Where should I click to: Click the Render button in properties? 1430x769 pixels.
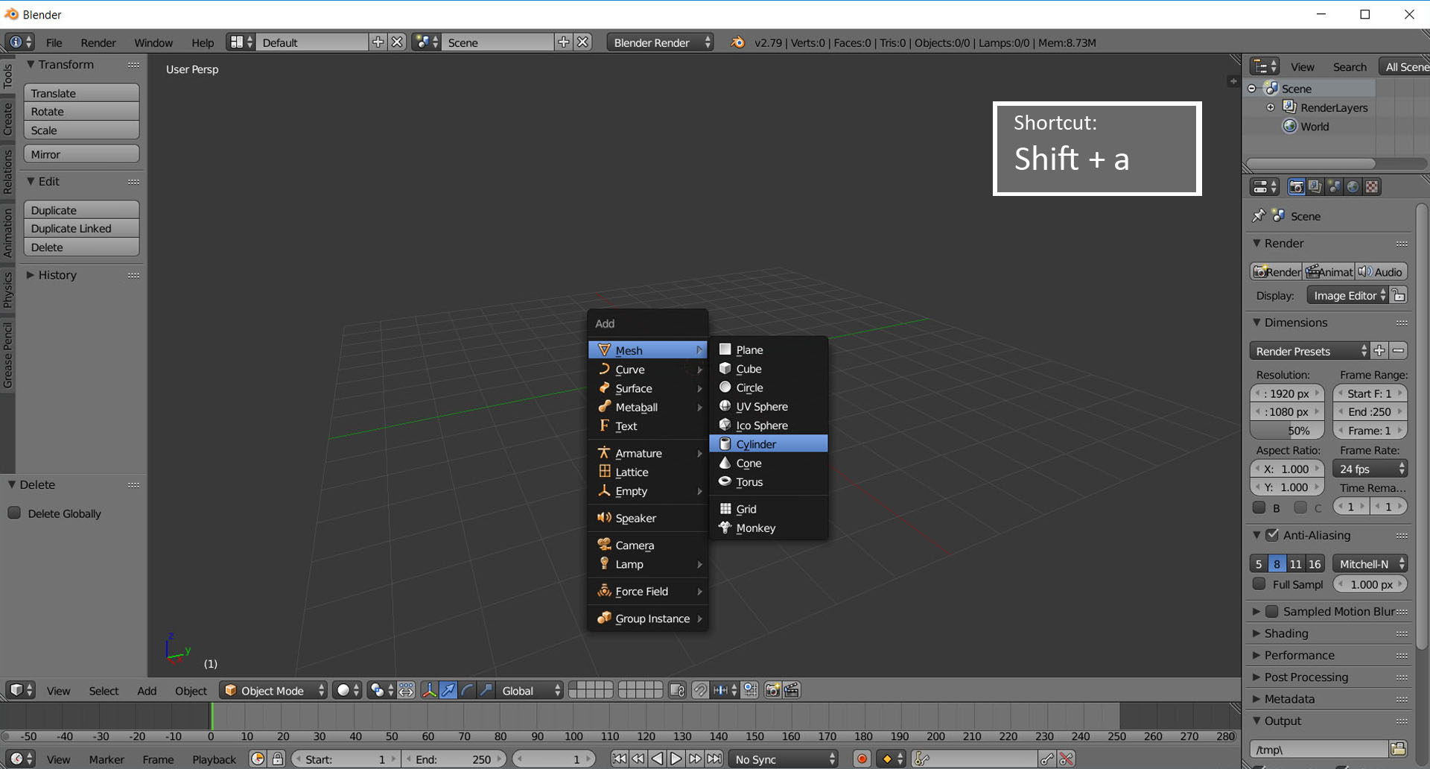[x=1277, y=272]
